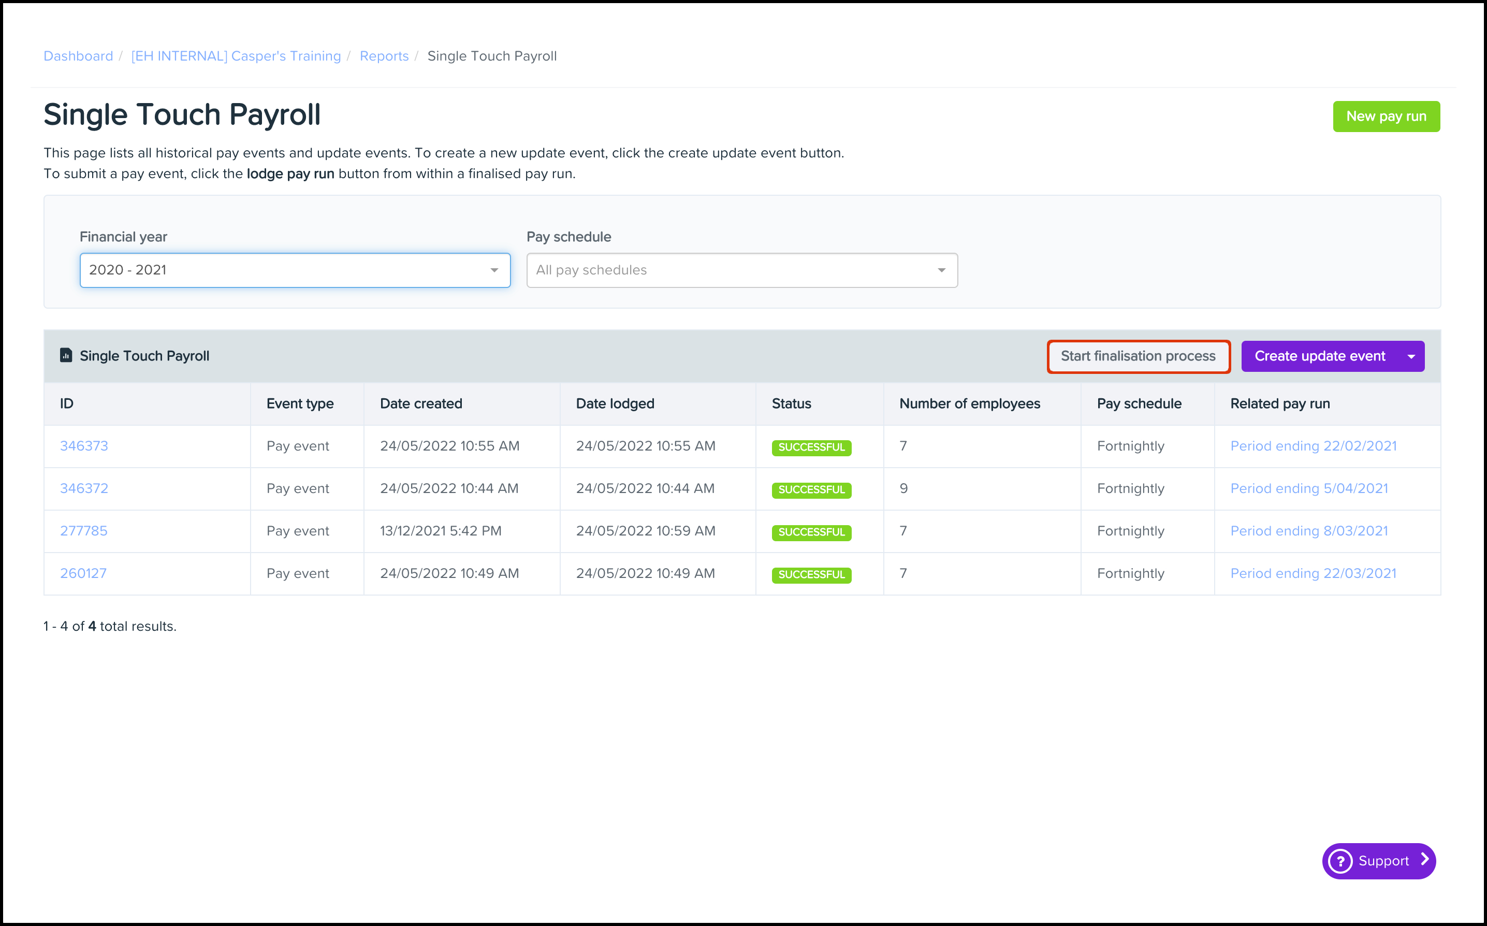Open the Casper's Training breadcrumb link
The width and height of the screenshot is (1487, 926).
tap(236, 56)
